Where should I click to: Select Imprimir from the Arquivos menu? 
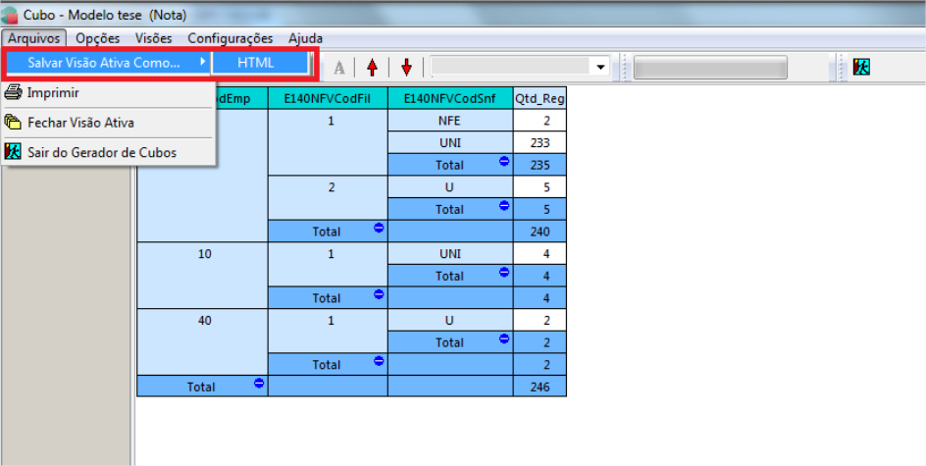point(53,93)
